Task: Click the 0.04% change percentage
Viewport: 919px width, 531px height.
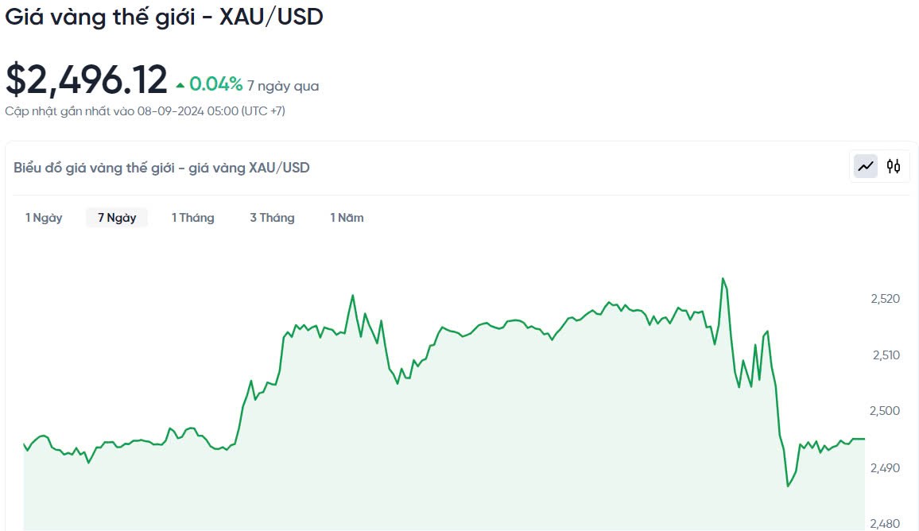Action: pyautogui.click(x=215, y=84)
